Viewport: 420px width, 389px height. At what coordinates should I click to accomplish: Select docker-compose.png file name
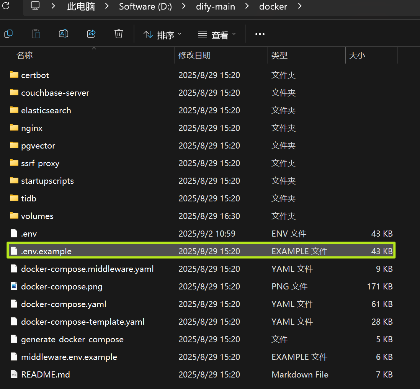(x=62, y=287)
